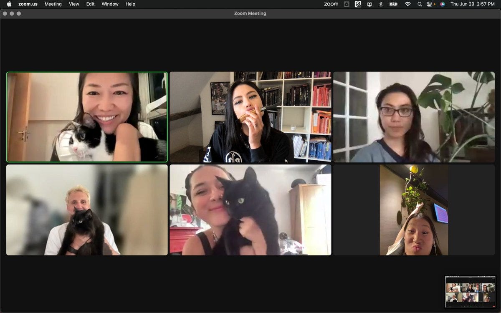This screenshot has height=313, width=501.
Task: Select the narrow portrait video tile with hanging plant
Action: coord(414,210)
